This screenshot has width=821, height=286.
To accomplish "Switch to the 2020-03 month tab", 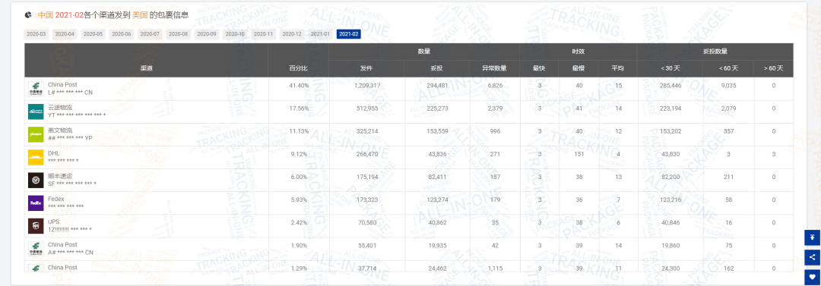I will (36, 34).
